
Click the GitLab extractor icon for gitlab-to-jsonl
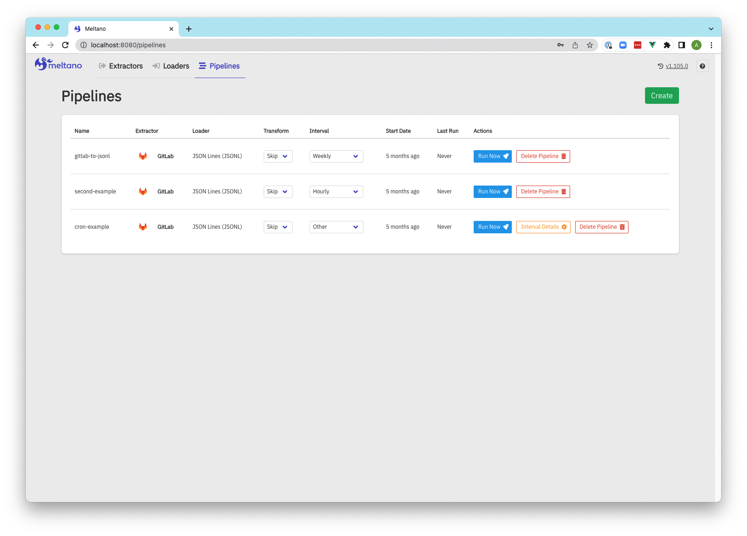143,156
